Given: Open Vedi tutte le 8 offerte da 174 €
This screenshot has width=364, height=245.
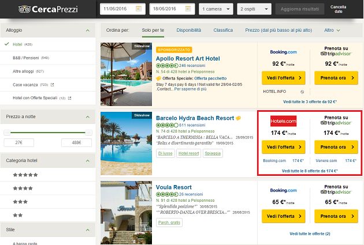Looking at the screenshot, I should click(310, 171).
